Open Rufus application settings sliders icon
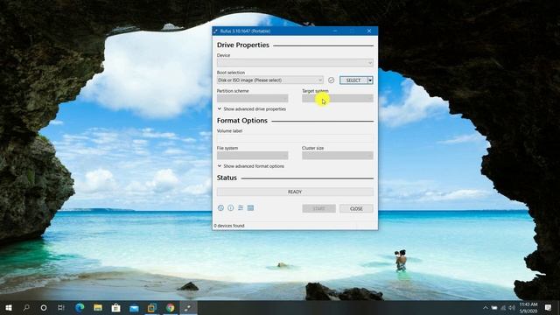 point(241,208)
